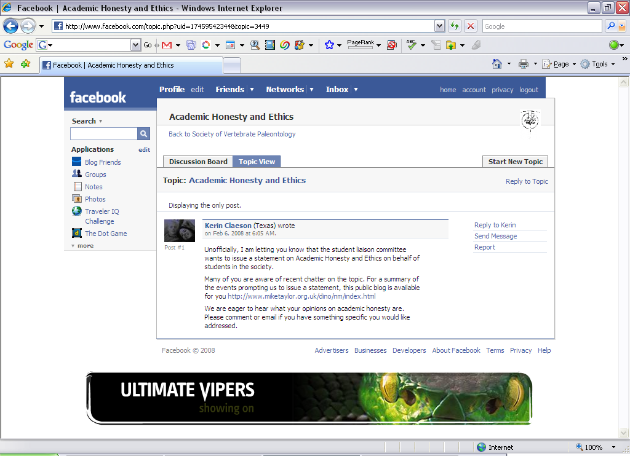Click the green status circle in Google Toolbar
This screenshot has height=456, width=630.
(613, 45)
